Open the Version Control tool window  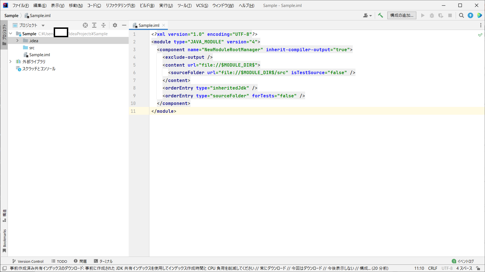click(x=28, y=261)
